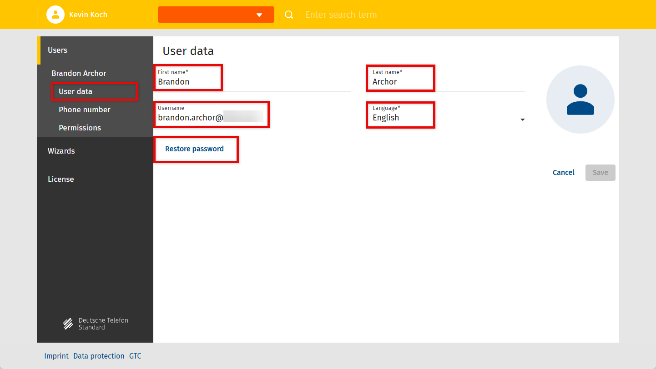656x369 pixels.
Task: Click Kevin Koch's profile avatar icon
Action: (x=55, y=15)
